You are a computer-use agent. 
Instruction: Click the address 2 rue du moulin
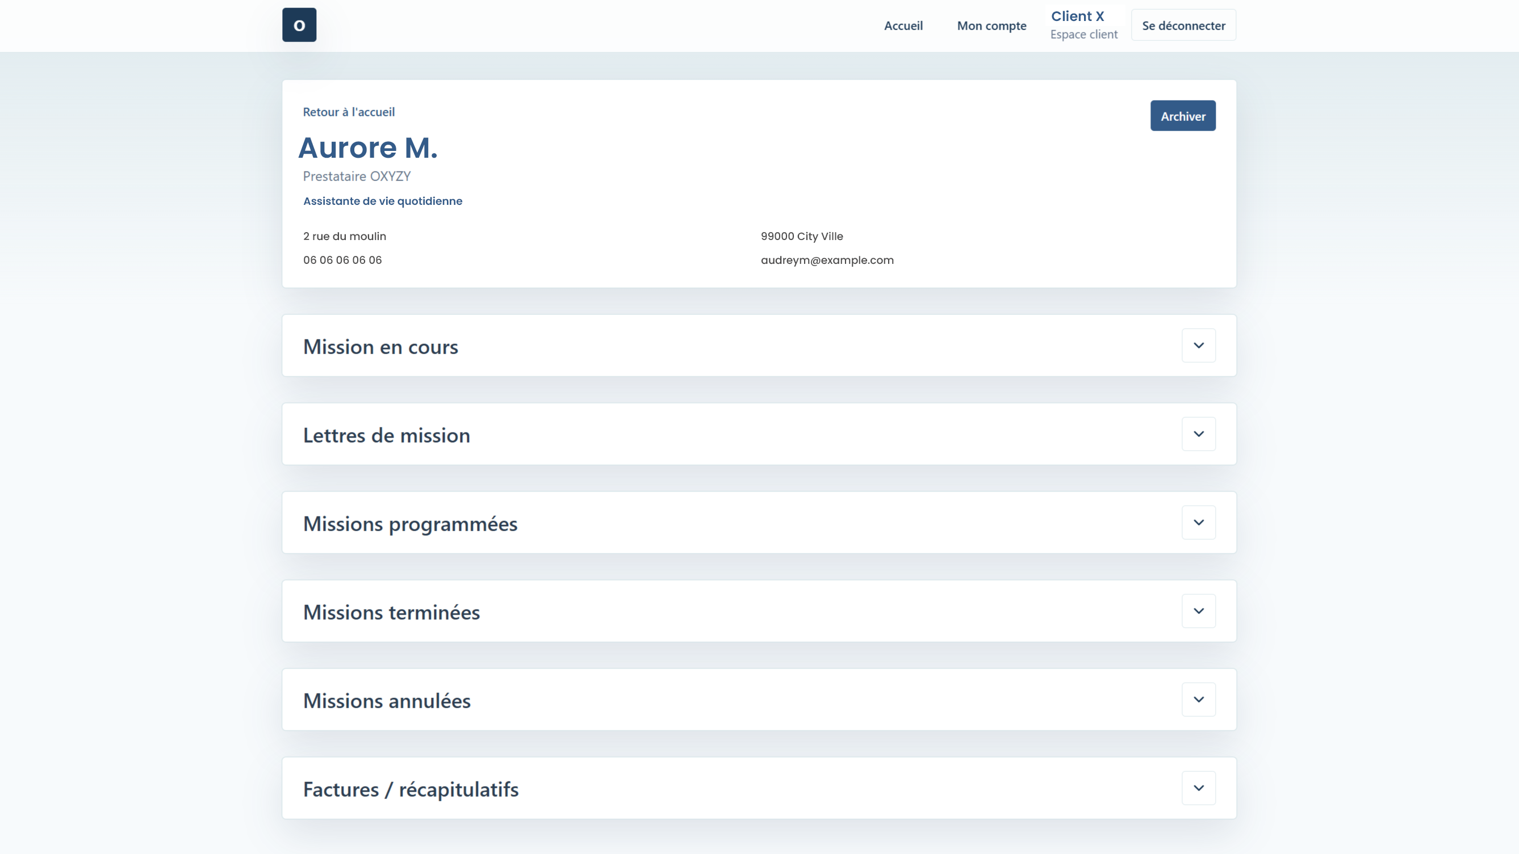pos(344,236)
